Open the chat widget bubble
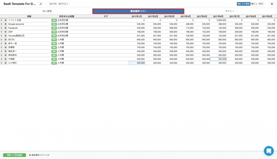277x159 pixels. (x=269, y=151)
